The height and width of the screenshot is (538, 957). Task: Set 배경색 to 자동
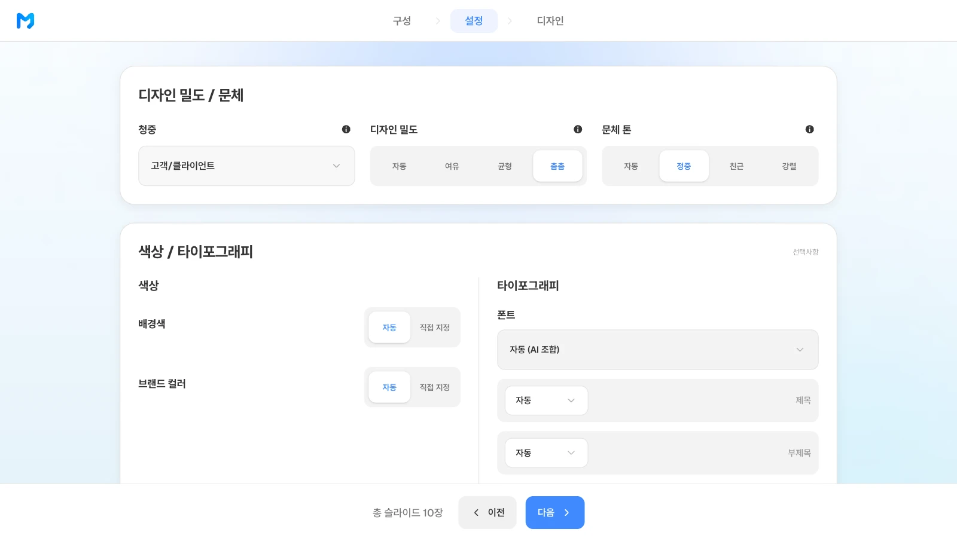tap(389, 328)
